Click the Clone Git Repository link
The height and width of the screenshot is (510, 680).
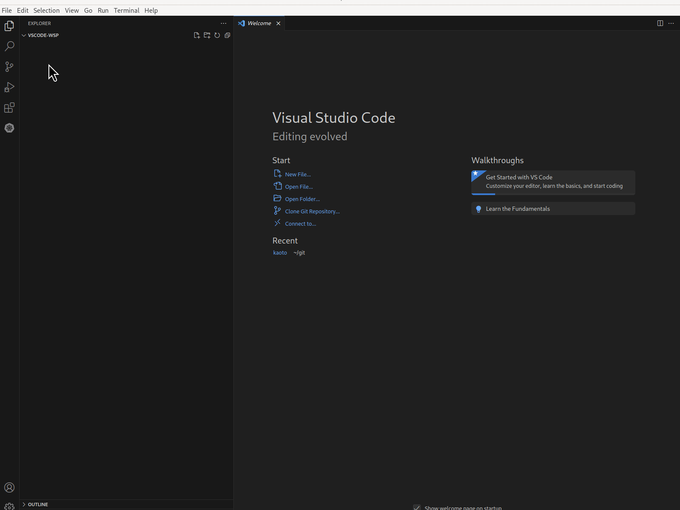tap(312, 211)
